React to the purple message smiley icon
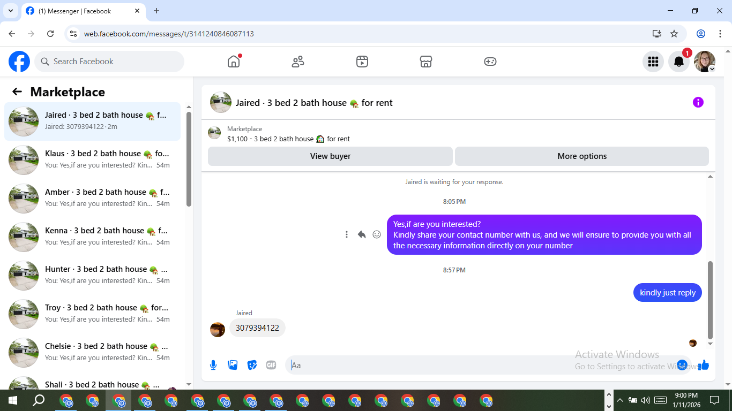732x411 pixels. point(377,234)
